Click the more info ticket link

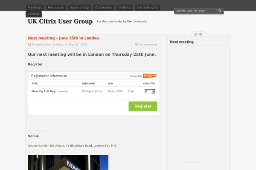(x=63, y=91)
